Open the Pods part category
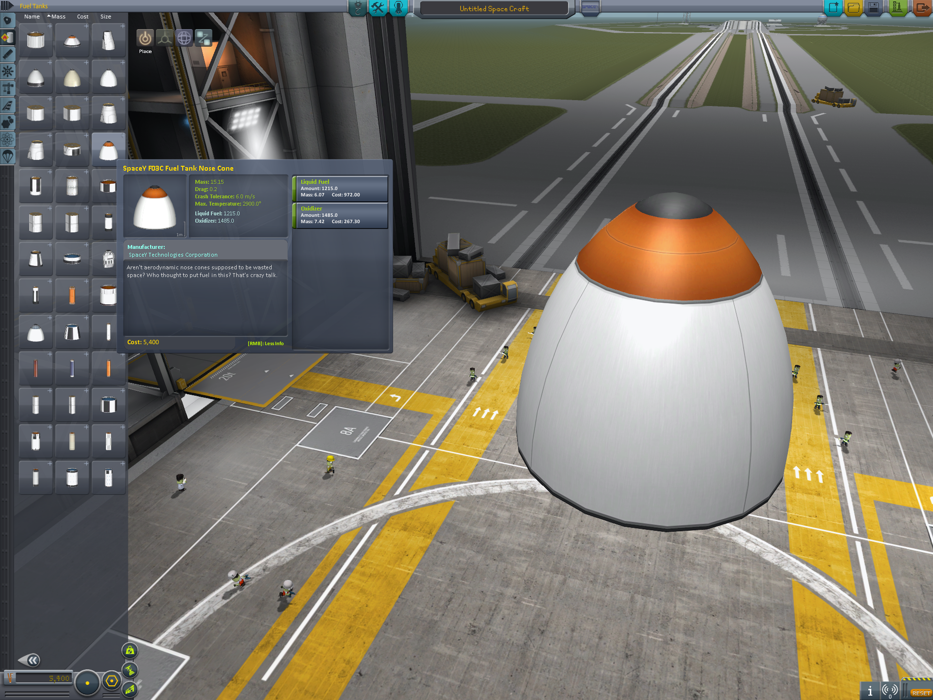 pyautogui.click(x=8, y=20)
